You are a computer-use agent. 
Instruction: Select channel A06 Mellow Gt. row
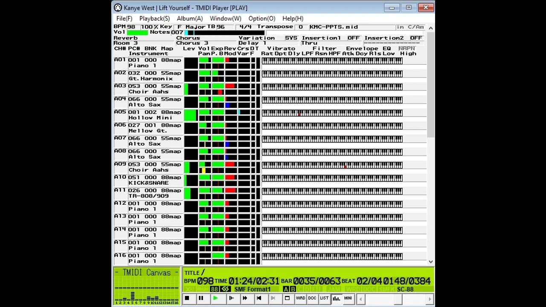(x=148, y=128)
